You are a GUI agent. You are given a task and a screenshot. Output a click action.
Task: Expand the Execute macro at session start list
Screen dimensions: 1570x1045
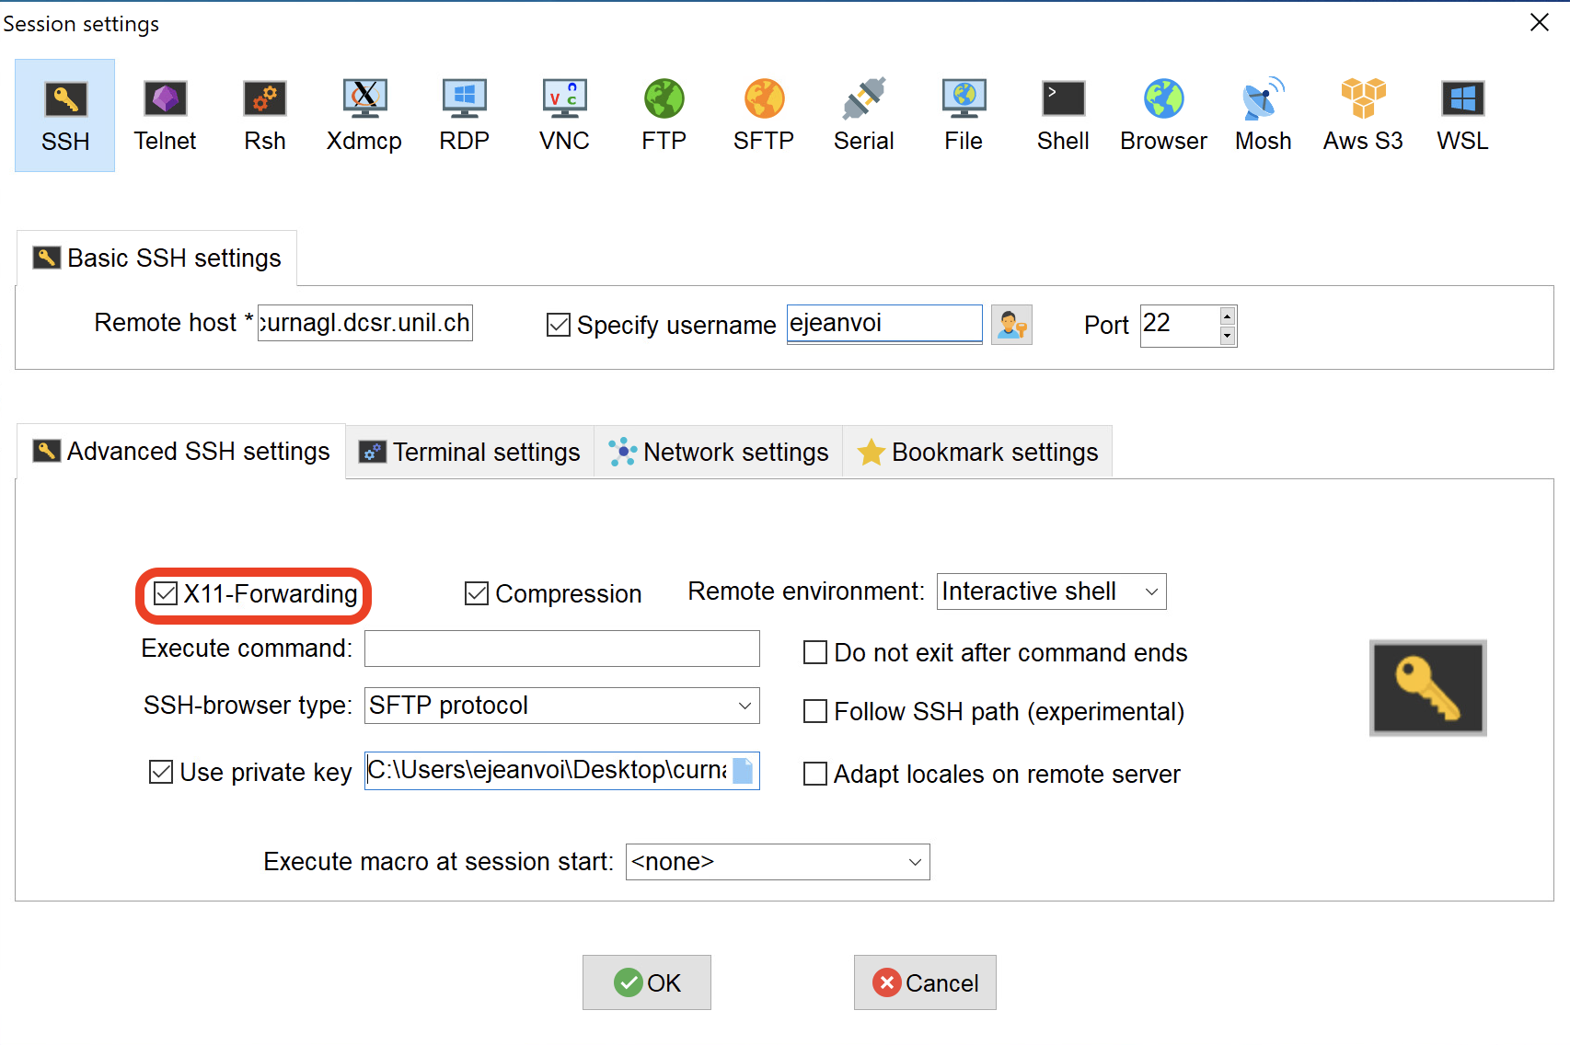click(x=915, y=863)
